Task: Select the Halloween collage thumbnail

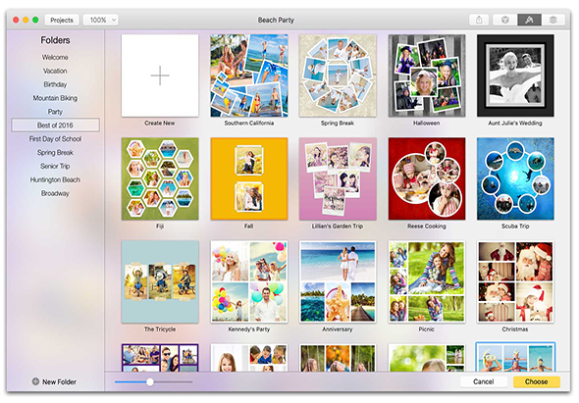Action: pyautogui.click(x=427, y=76)
